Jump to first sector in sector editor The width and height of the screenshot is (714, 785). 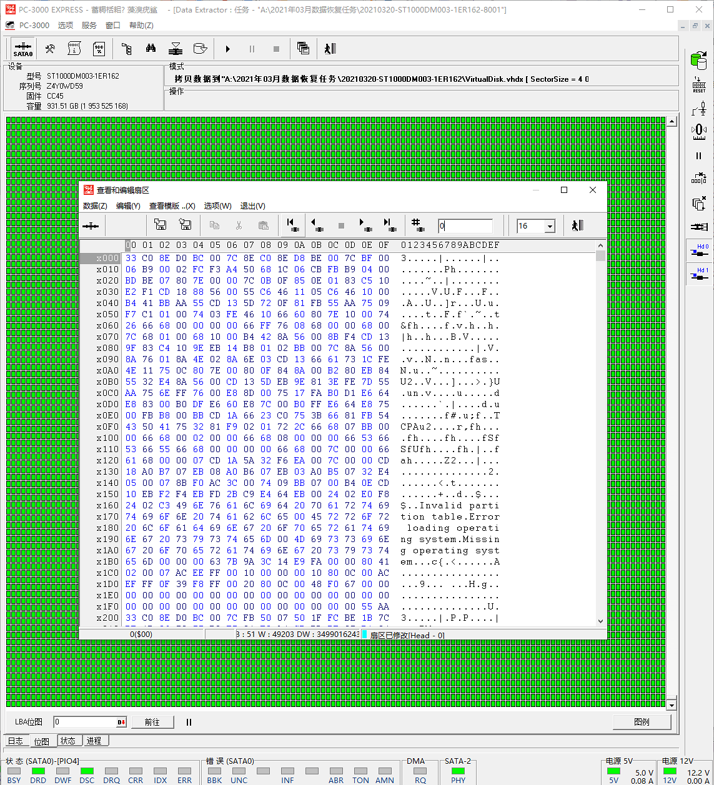(292, 225)
